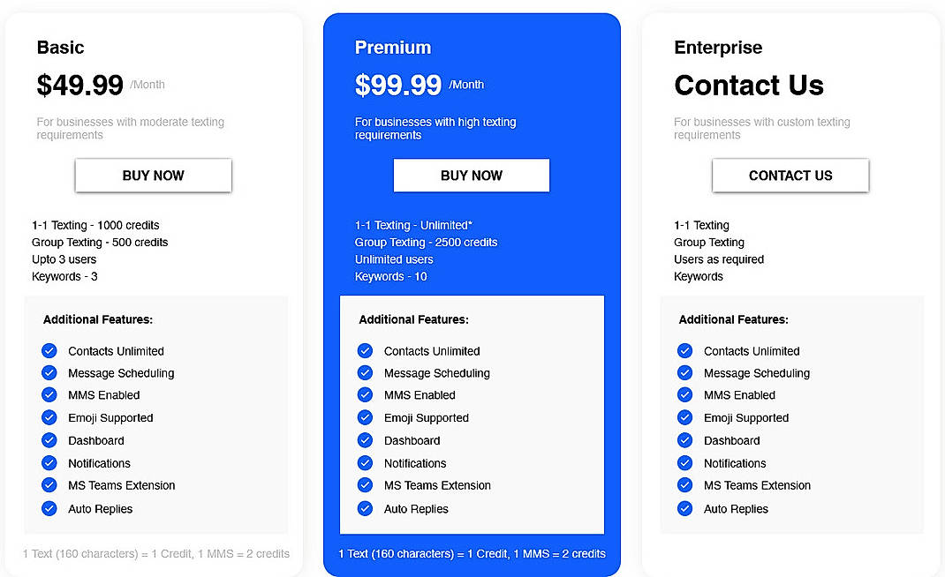
Task: Click the Notifications checkmark under Enterprise
Action: coord(685,462)
